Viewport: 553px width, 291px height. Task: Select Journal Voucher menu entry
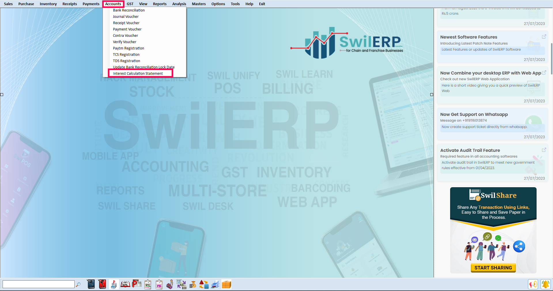pyautogui.click(x=145, y=16)
